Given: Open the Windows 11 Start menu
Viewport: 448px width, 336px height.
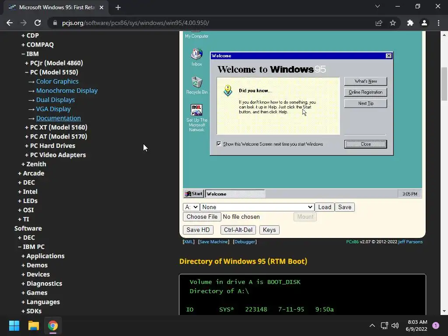Looking at the screenshot, I should coord(14,325).
